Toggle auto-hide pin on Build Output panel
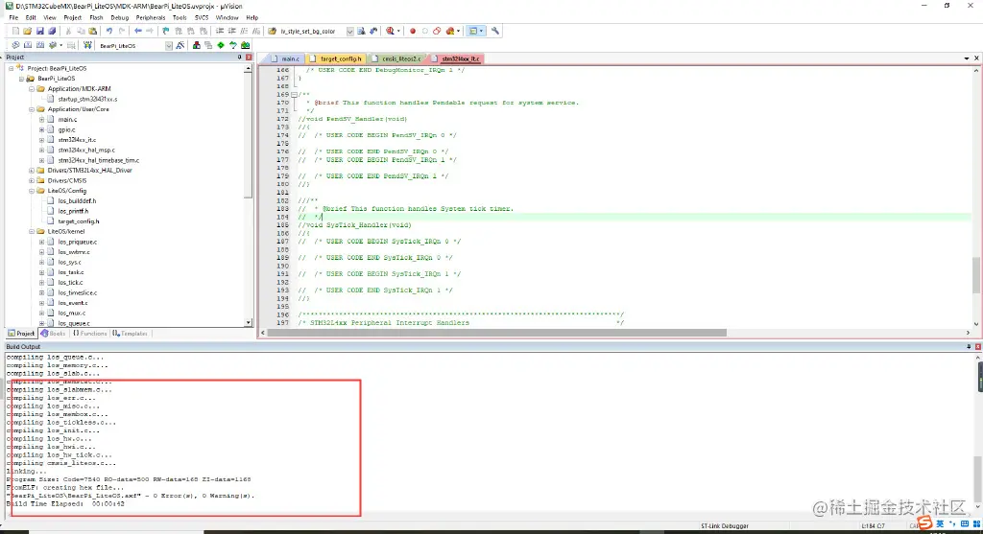Viewport: 983px width, 534px height. (969, 346)
